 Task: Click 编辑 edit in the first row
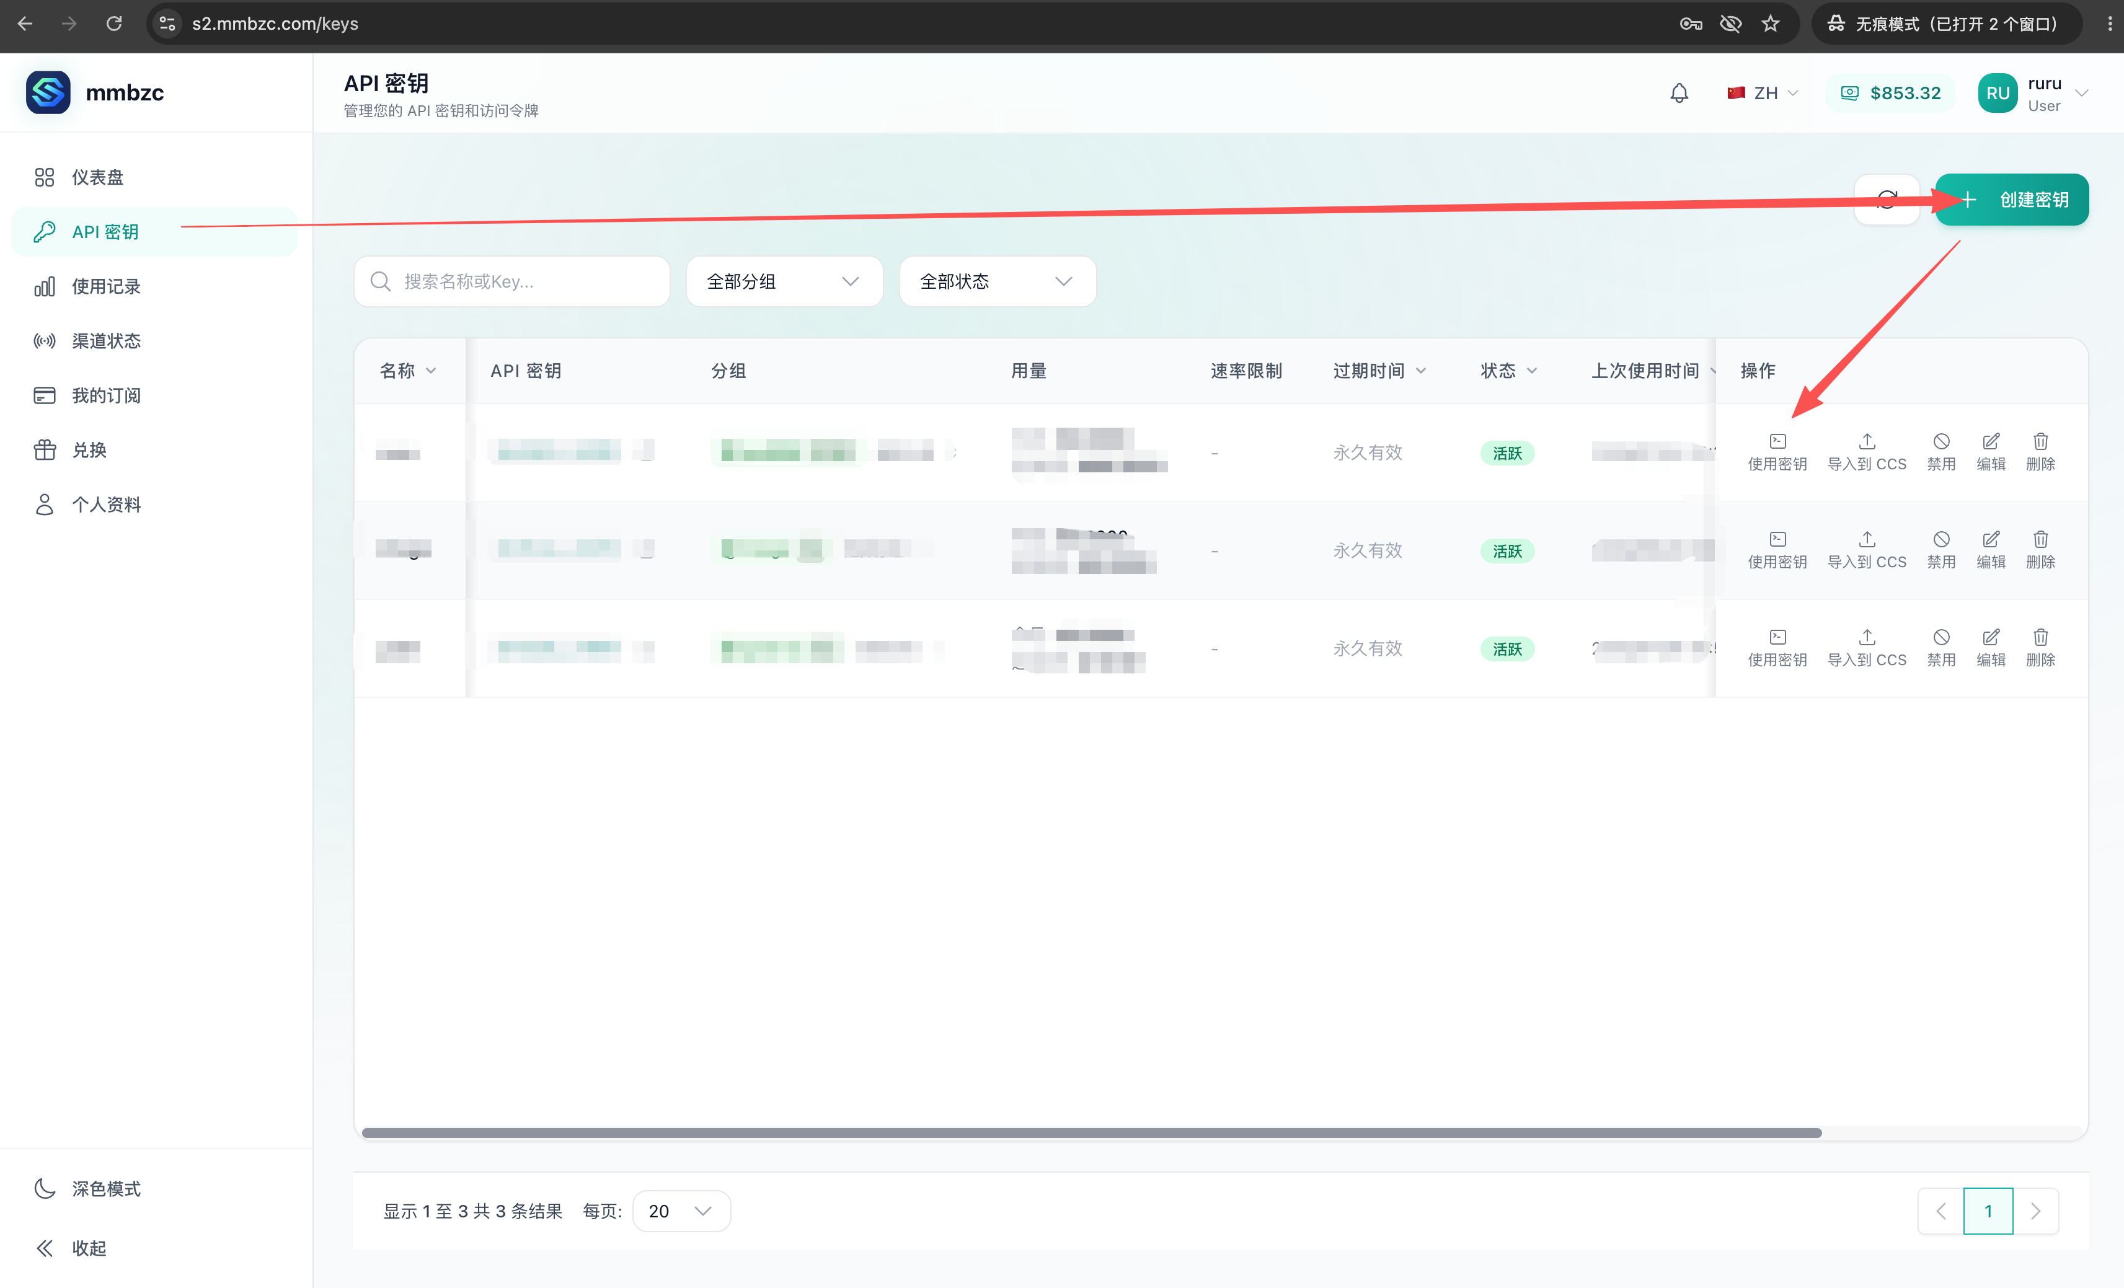tap(1991, 453)
